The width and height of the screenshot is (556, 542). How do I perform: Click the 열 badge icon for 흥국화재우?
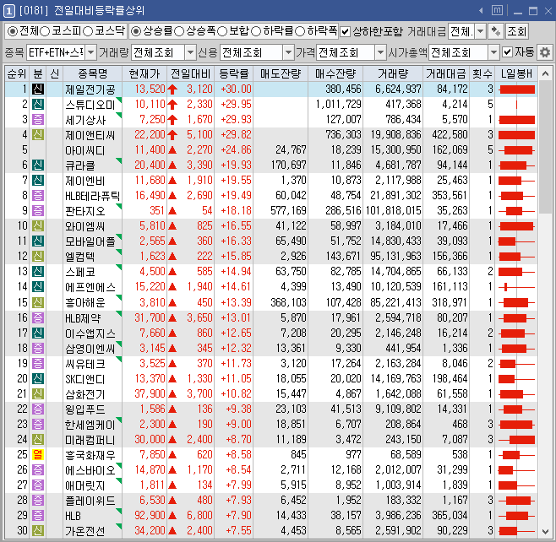click(38, 454)
